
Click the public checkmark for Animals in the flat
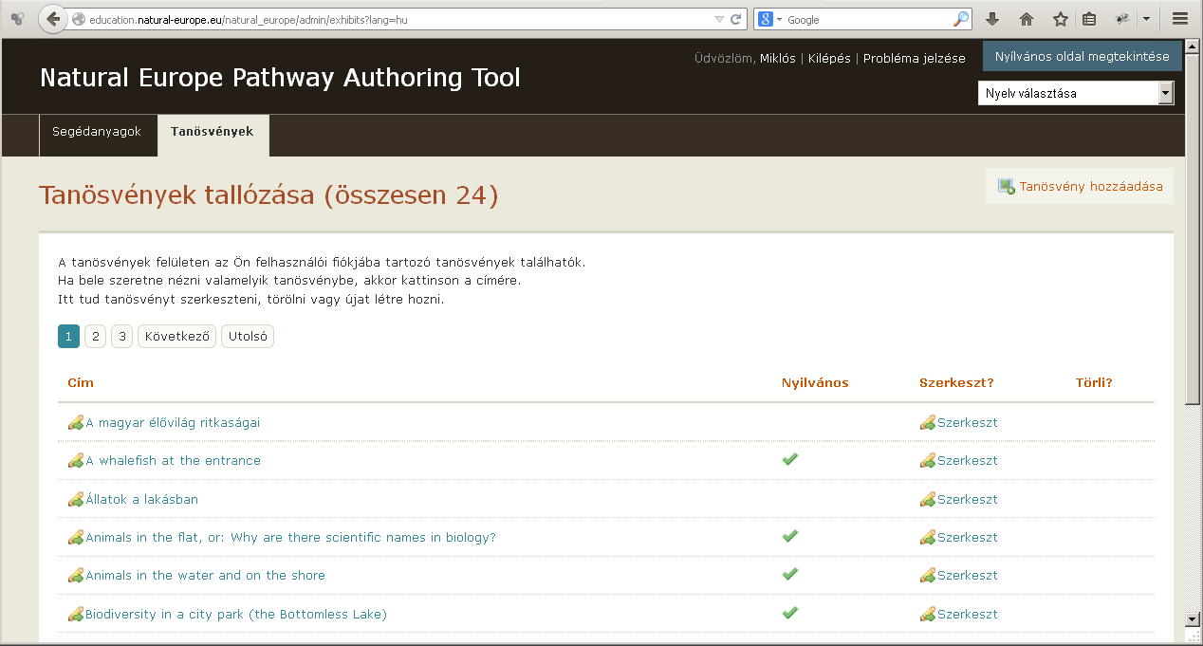pyautogui.click(x=789, y=536)
